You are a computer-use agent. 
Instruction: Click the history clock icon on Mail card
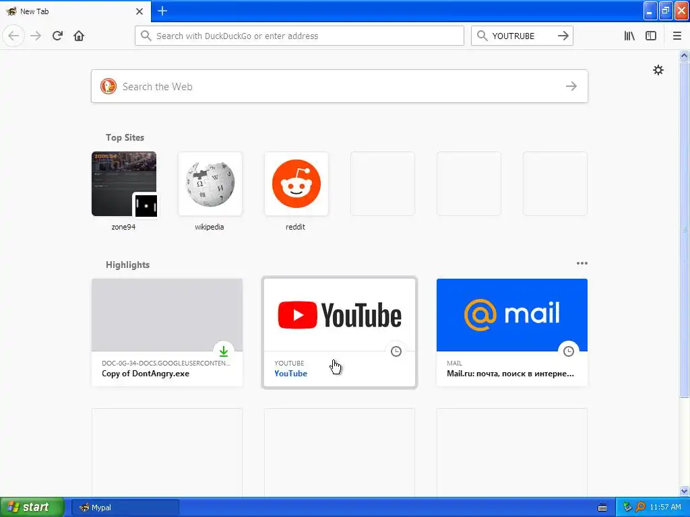[569, 351]
